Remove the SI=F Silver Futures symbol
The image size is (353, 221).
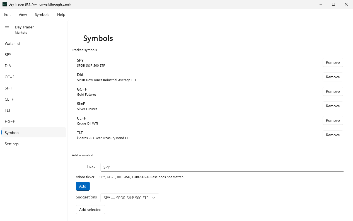point(333,106)
